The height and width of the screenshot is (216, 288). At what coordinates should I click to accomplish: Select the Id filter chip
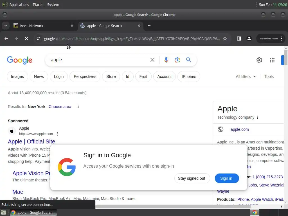[x=127, y=76]
